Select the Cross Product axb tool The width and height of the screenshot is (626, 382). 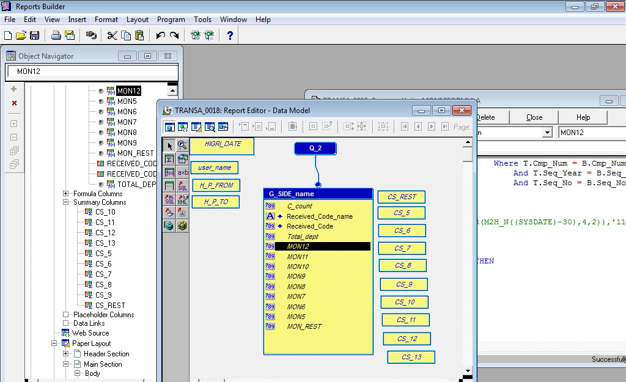click(x=183, y=172)
